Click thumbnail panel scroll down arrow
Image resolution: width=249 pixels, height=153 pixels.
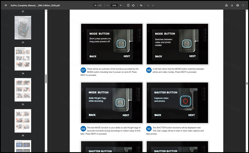(x=46, y=151)
